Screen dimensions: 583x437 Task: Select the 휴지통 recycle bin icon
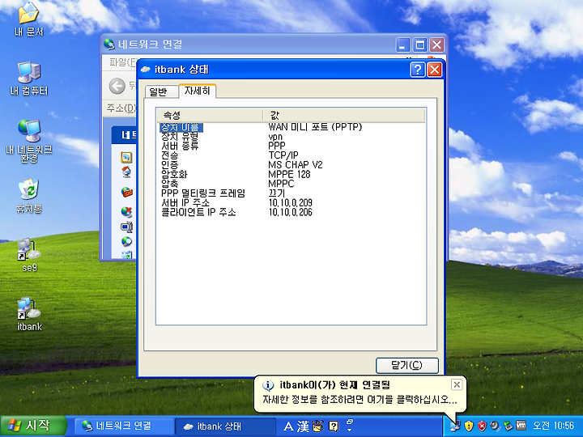coord(28,196)
